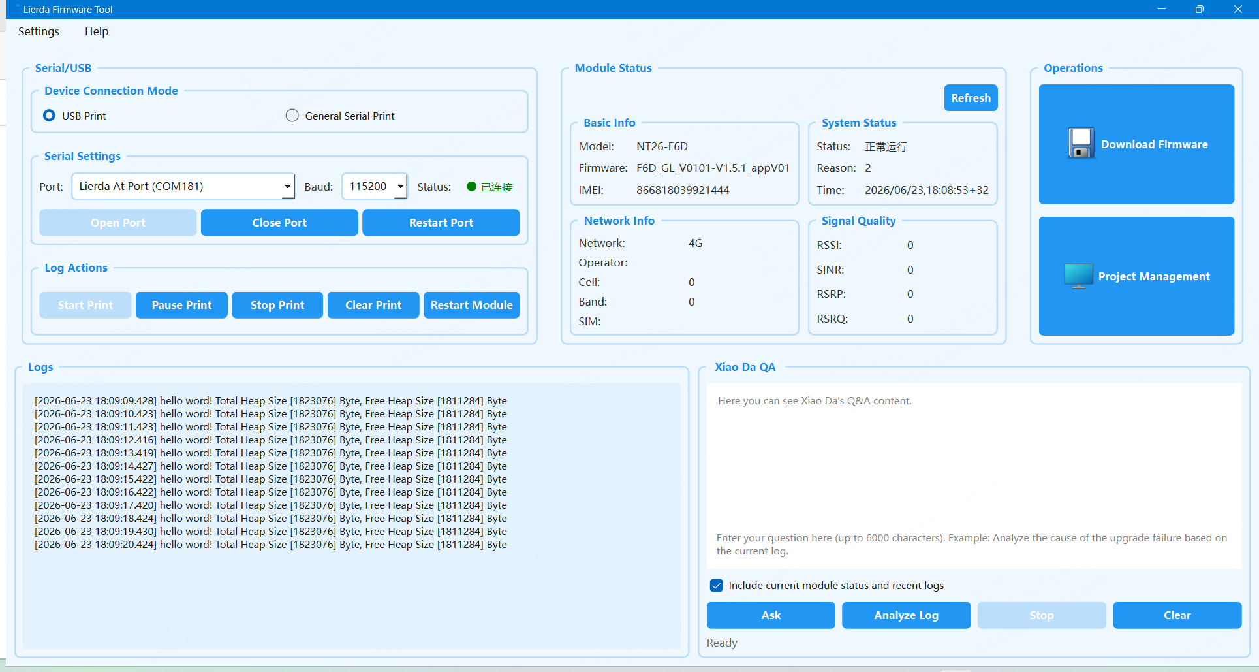Image resolution: width=1259 pixels, height=672 pixels.
Task: Close the serial port
Action: tap(279, 223)
